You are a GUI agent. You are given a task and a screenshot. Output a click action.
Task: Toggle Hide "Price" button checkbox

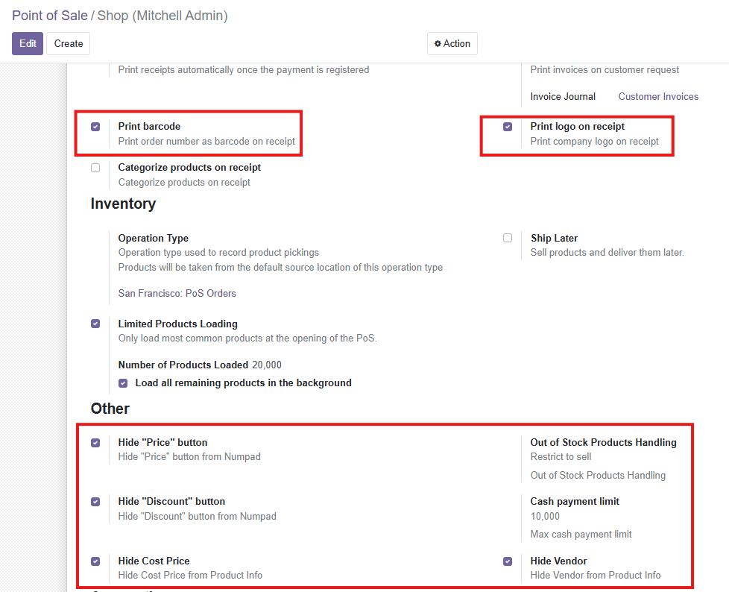pyautogui.click(x=95, y=442)
